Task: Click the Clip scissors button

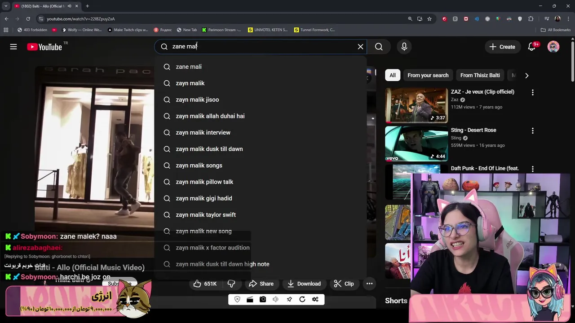Action: [x=344, y=284]
